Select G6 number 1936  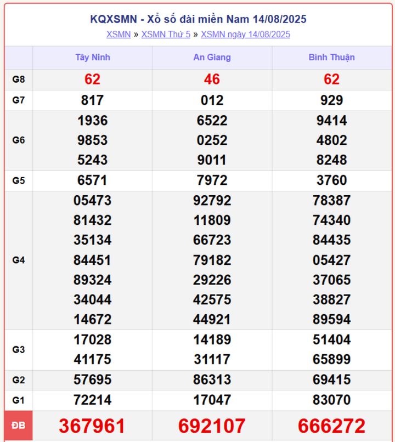point(93,121)
